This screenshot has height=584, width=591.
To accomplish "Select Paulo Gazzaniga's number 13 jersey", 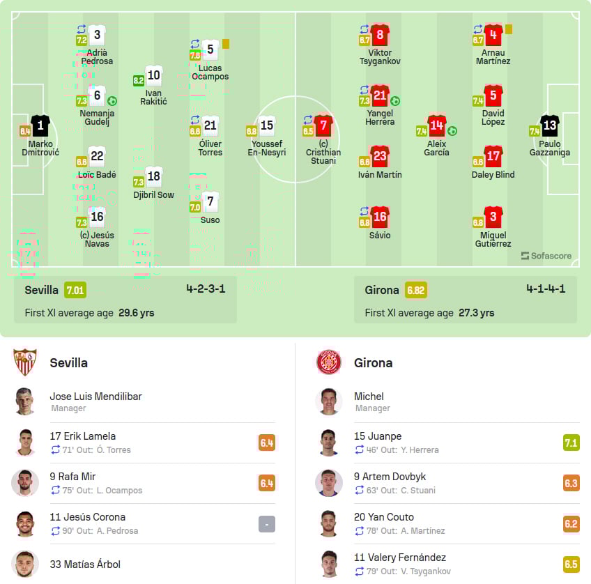I will point(550,125).
